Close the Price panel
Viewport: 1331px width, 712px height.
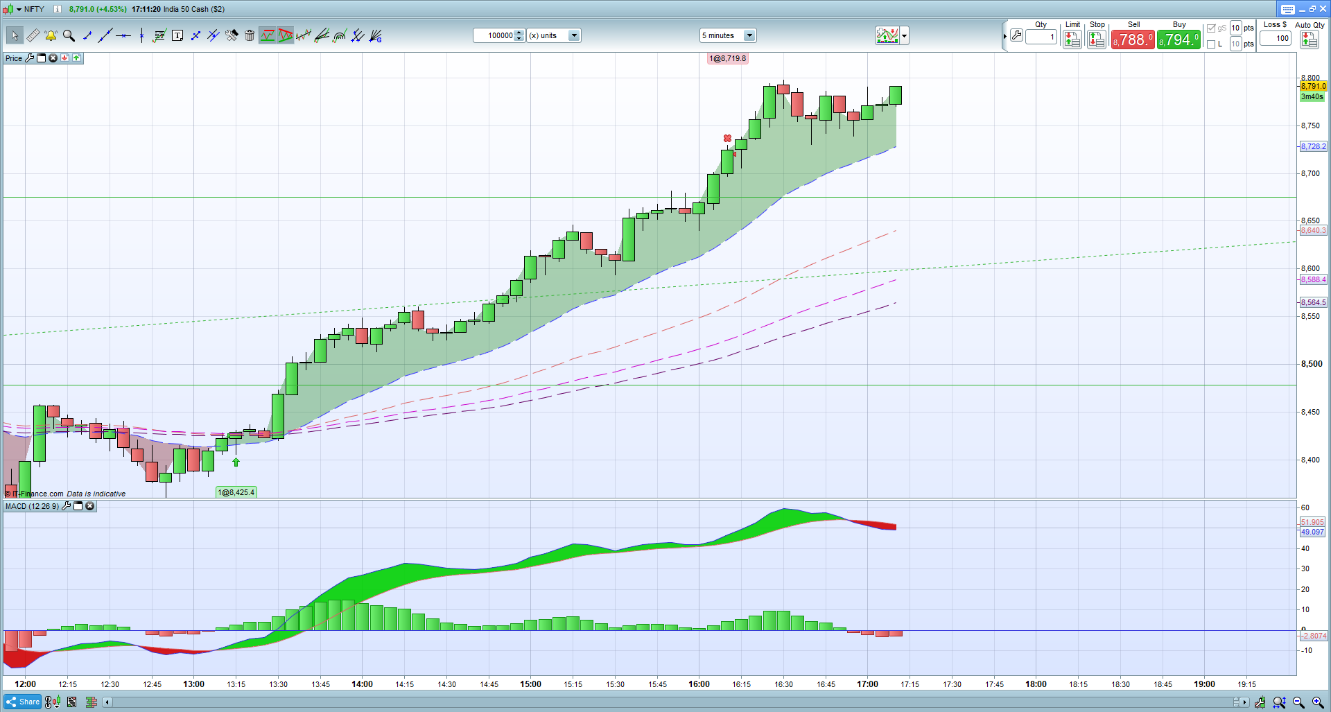point(53,58)
